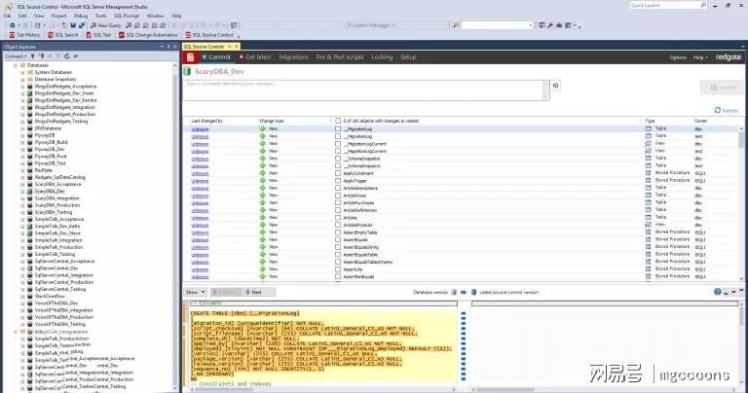Expand the System Databases folder
The image size is (748, 393).
tap(22, 72)
